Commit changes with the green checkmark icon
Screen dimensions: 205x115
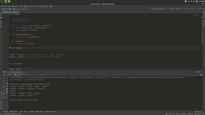point(192,9)
